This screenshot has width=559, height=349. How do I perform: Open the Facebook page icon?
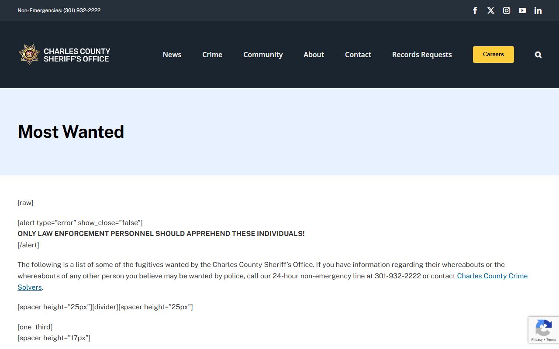click(x=475, y=10)
